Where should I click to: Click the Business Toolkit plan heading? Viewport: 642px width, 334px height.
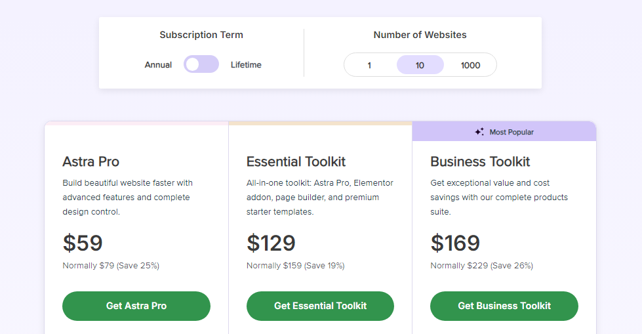point(480,161)
